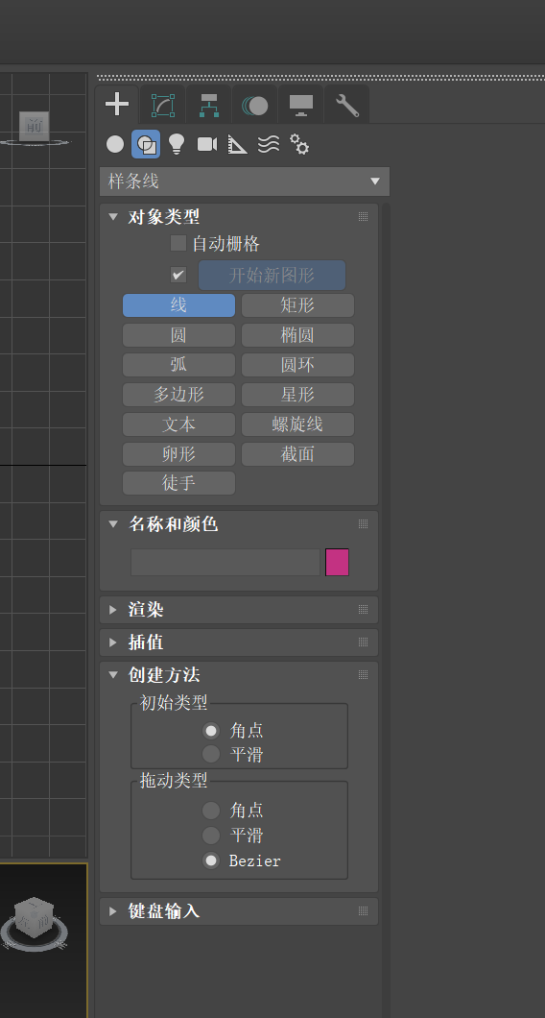Enable the 自动栅格 checkbox

tap(178, 244)
